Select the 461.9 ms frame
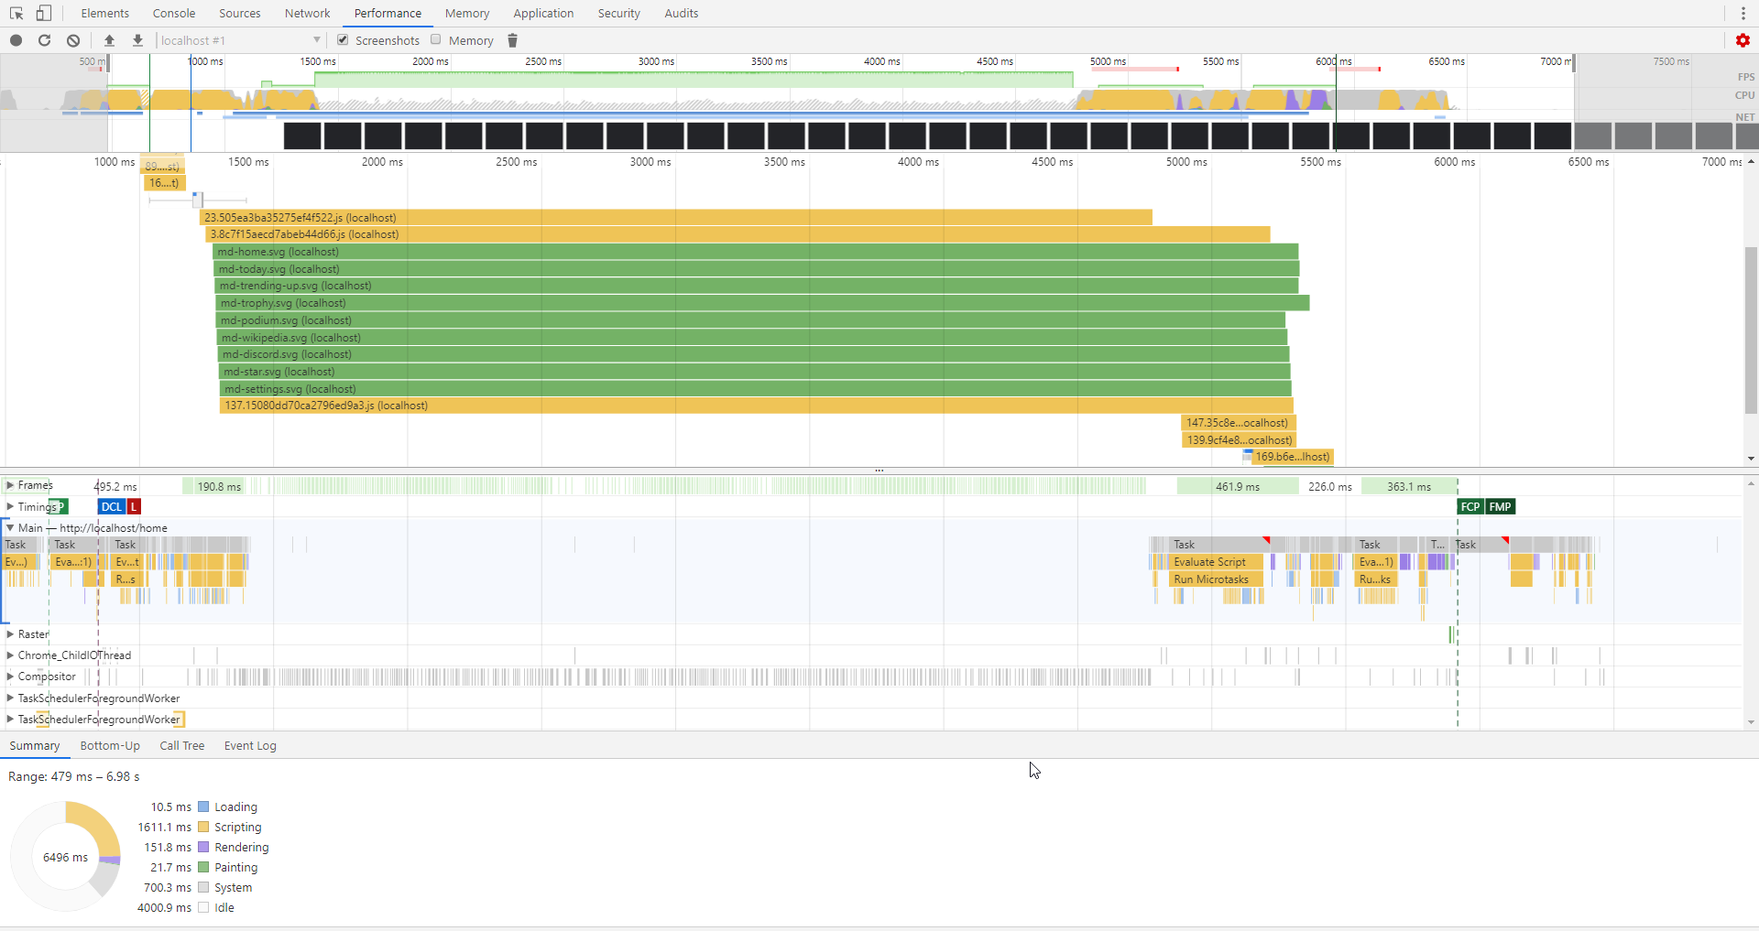Image resolution: width=1759 pixels, height=931 pixels. coord(1238,486)
